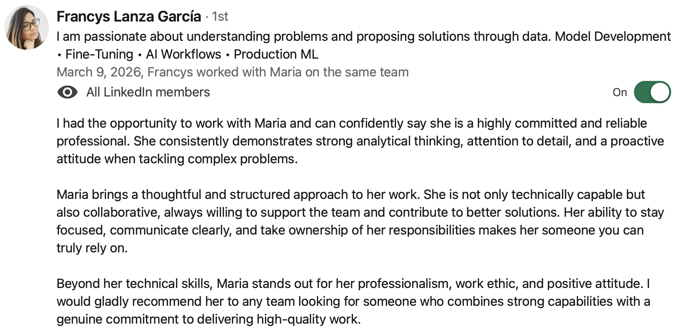Click the phrase "genuine commitment to delivering high-quality work"
This screenshot has height=334, width=680.
click(208, 319)
